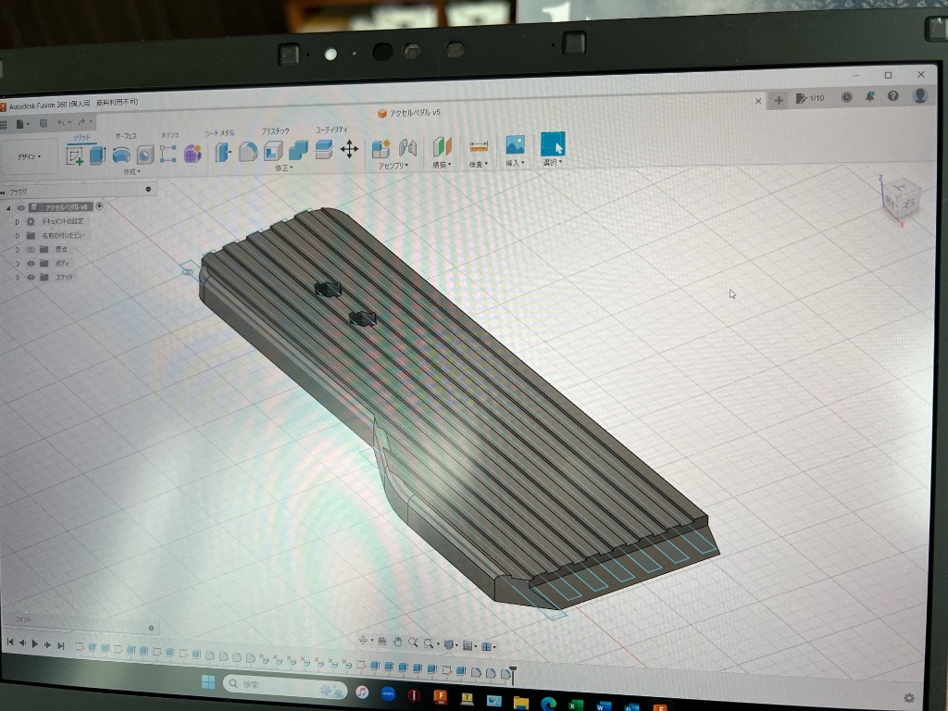Expand the スケッチ tree node
Screen dimensions: 948x711
[x=18, y=278]
